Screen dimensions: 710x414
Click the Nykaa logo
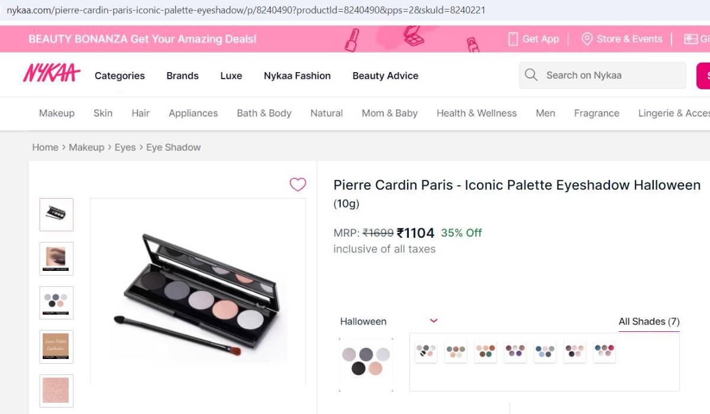click(51, 73)
